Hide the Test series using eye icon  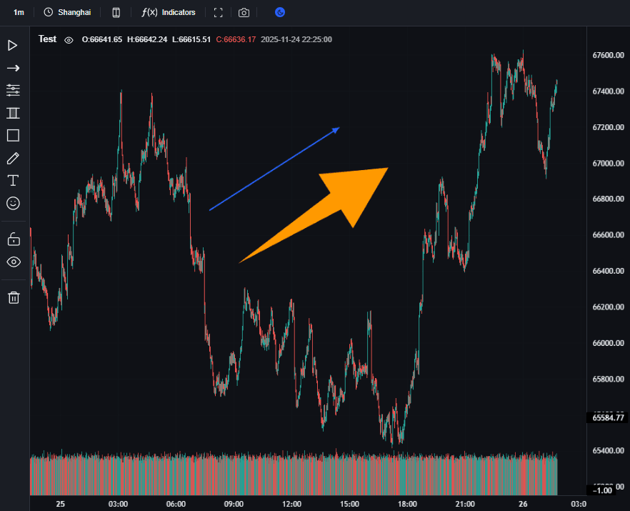(x=69, y=40)
